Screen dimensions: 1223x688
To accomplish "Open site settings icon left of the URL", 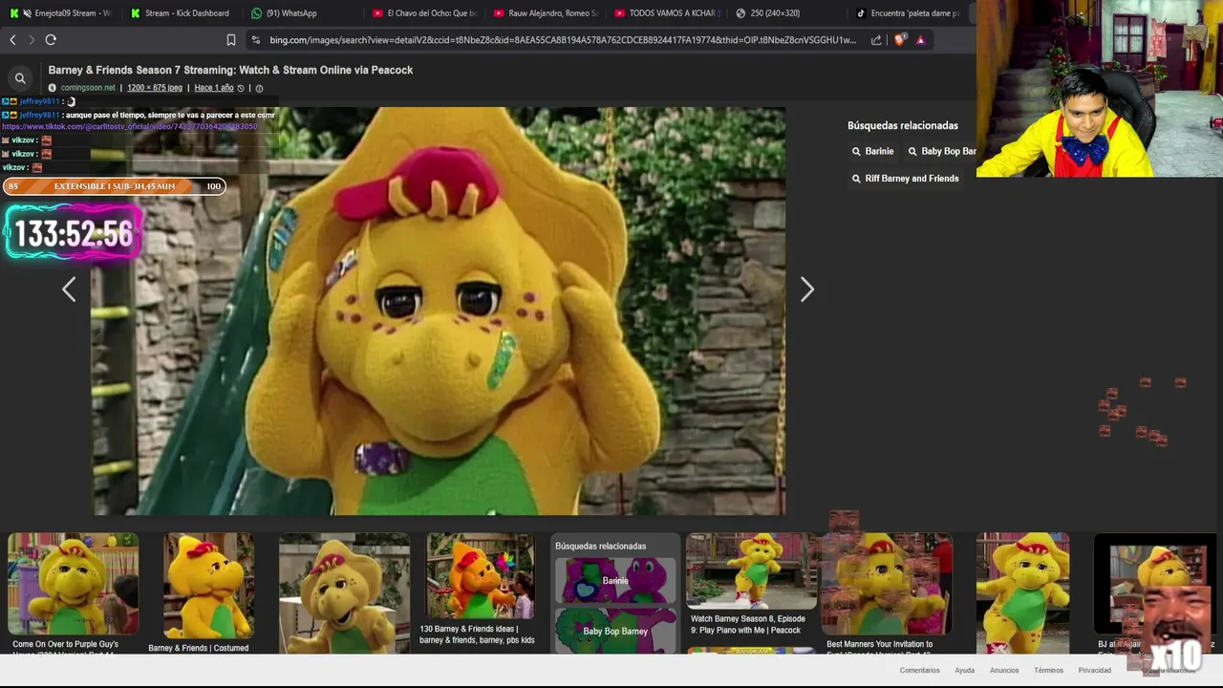I will pos(254,40).
